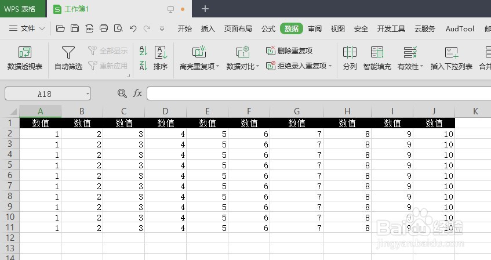Click the monitor icon on 工作簿1 tab
Viewport: 491px width, 260px height.
pos(170,9)
